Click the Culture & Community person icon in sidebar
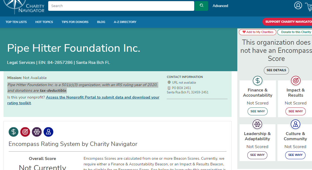312x170 pixels. coord(295,124)
